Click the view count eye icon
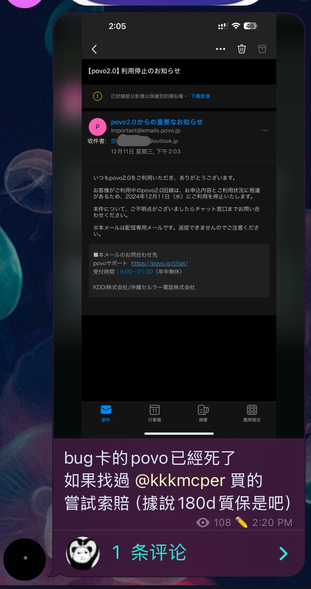311x589 pixels. [202, 523]
